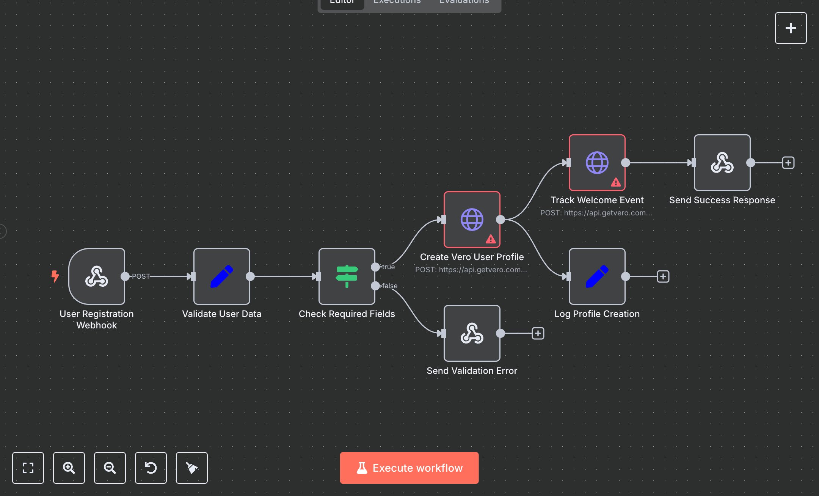Open the add node panel
The height and width of the screenshot is (496, 819).
click(791, 28)
